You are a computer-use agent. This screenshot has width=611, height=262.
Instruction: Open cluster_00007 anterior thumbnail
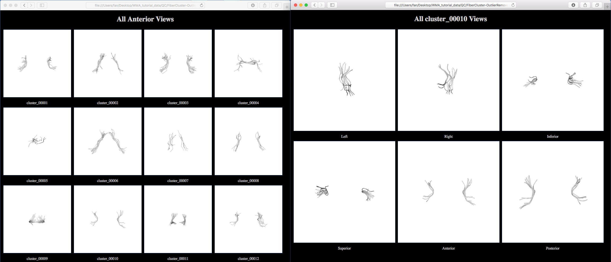click(x=178, y=141)
